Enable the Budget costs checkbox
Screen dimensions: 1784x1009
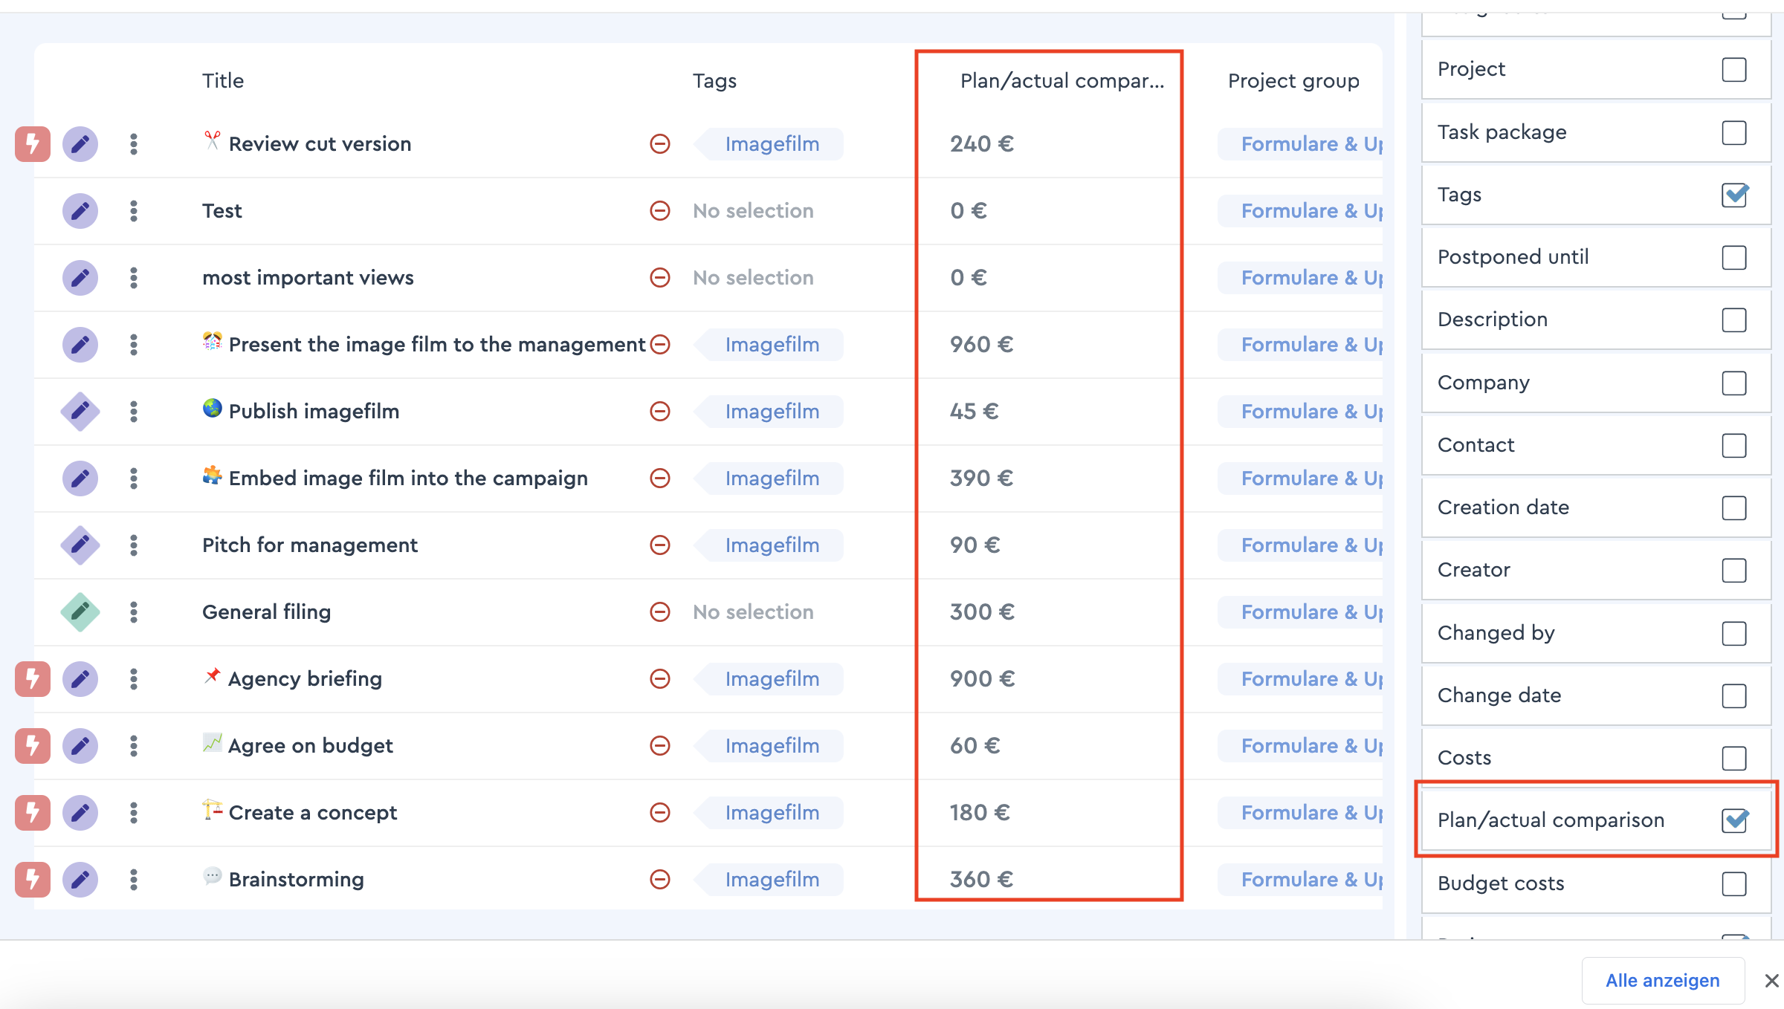tap(1734, 883)
